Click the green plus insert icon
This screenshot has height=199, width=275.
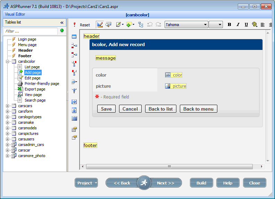(129, 25)
